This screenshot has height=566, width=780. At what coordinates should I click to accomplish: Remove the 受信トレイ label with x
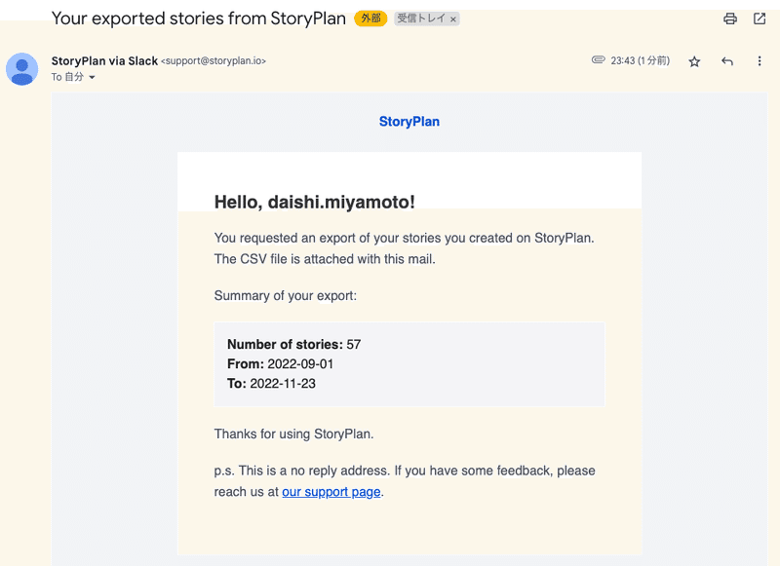coord(452,19)
